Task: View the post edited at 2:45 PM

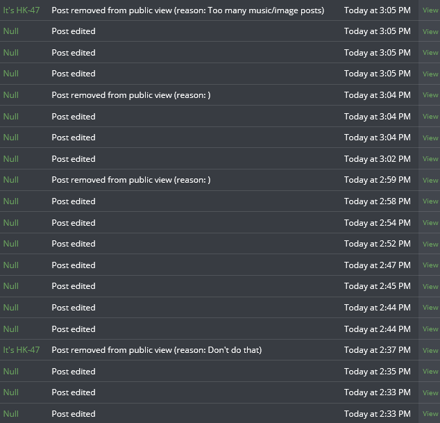Action: pos(430,286)
